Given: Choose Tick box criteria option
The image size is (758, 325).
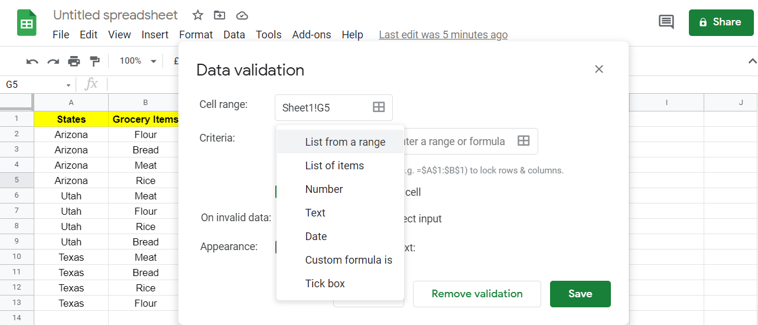Looking at the screenshot, I should (x=340, y=283).
